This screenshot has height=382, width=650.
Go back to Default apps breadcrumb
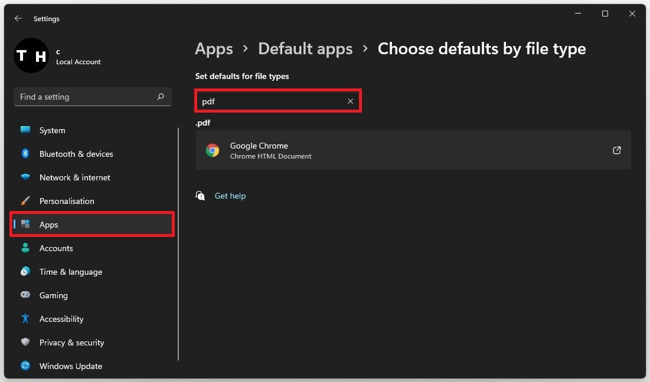(305, 49)
